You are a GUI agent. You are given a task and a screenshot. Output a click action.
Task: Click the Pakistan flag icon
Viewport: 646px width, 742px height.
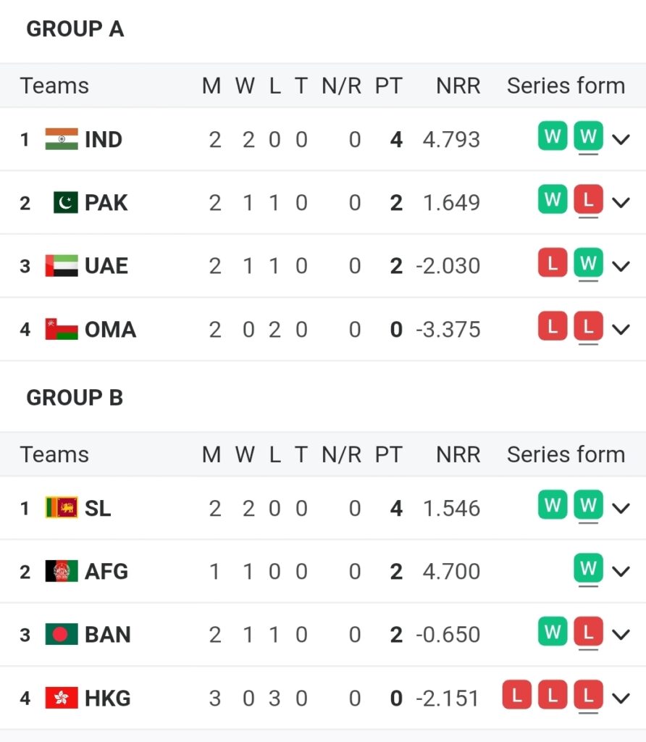point(65,202)
